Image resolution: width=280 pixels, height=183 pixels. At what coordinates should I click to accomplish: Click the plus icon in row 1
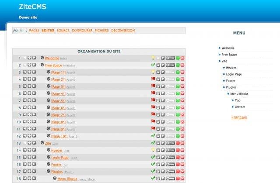[29, 58]
